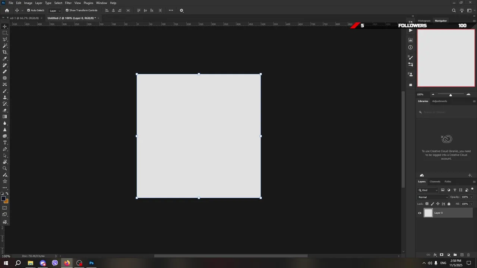Select the Horizontal Type tool
Image resolution: width=477 pixels, height=268 pixels.
point(5,143)
